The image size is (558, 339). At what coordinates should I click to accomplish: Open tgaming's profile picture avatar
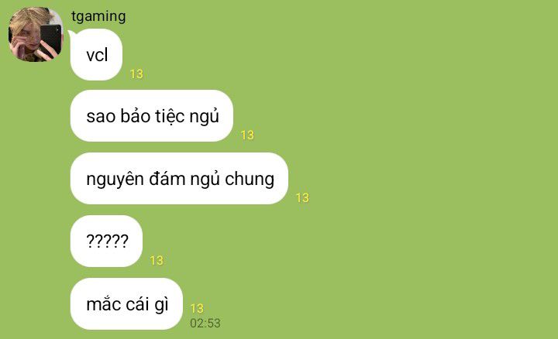[35, 35]
